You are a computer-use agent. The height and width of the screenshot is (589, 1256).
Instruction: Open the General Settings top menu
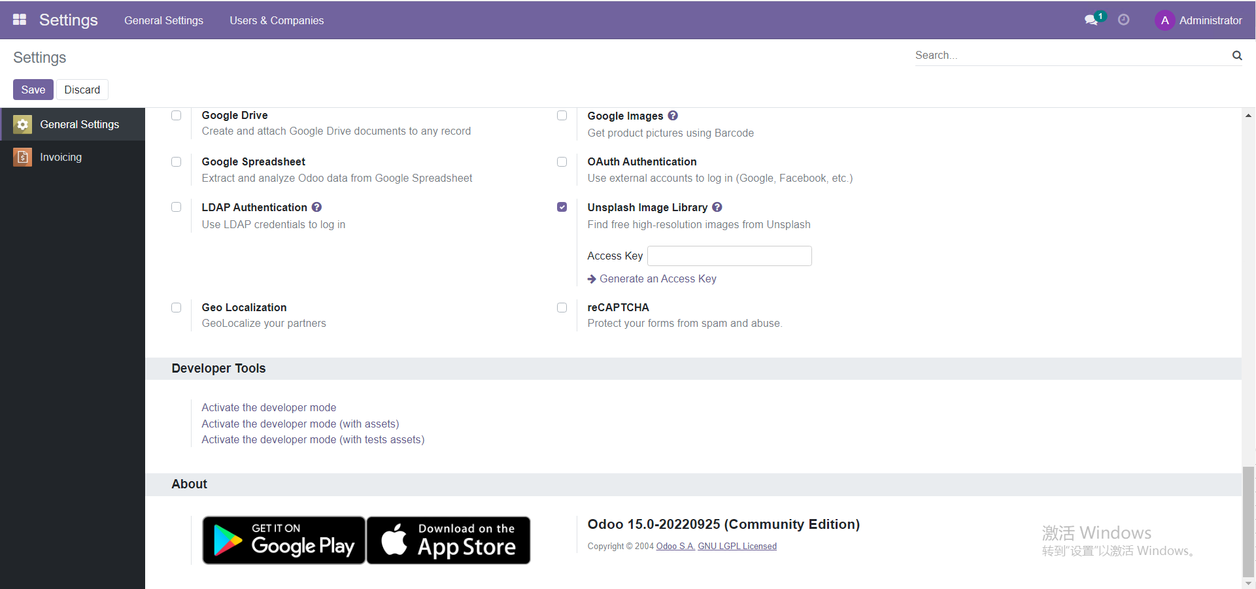pos(163,20)
